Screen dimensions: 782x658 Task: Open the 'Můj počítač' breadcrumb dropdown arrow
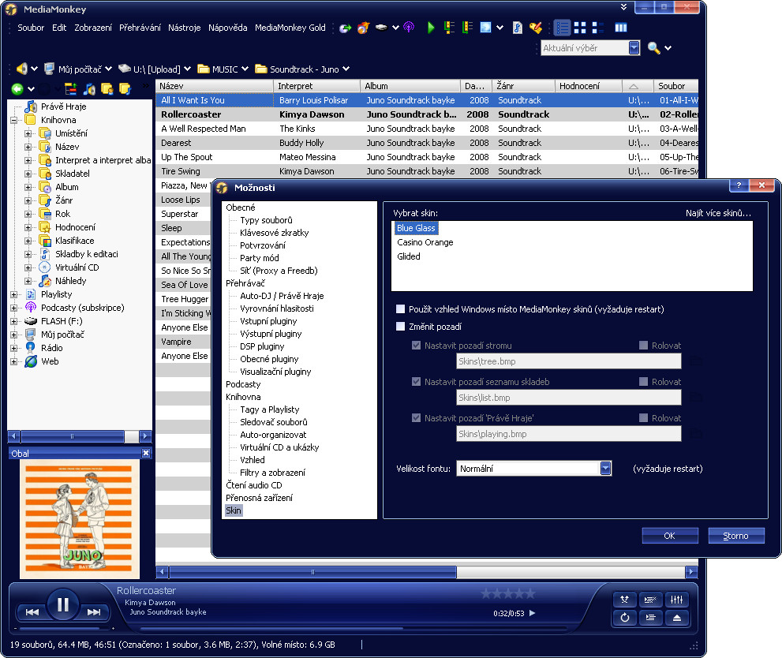(108, 69)
